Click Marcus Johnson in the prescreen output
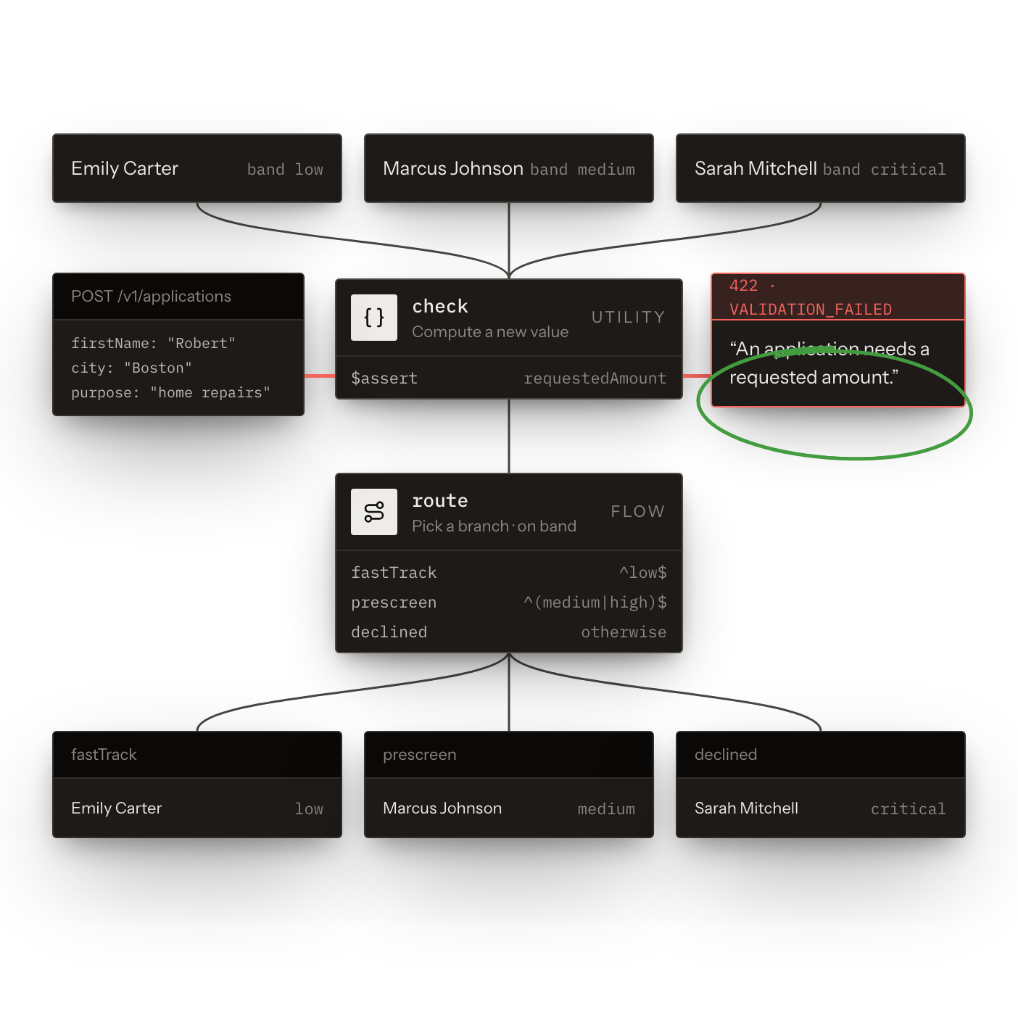 tap(442, 808)
